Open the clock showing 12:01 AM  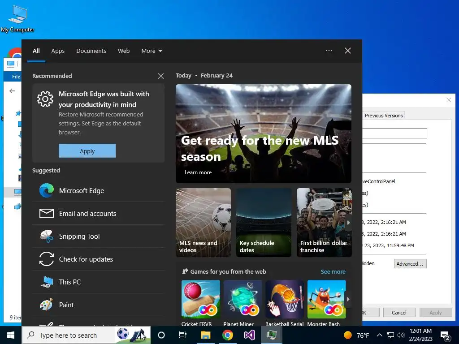pyautogui.click(x=420, y=335)
